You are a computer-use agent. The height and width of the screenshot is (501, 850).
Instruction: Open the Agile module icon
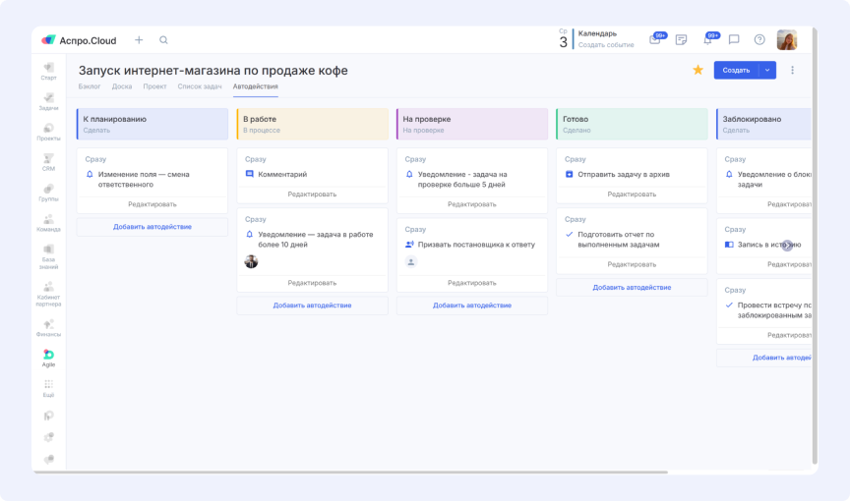click(x=48, y=357)
